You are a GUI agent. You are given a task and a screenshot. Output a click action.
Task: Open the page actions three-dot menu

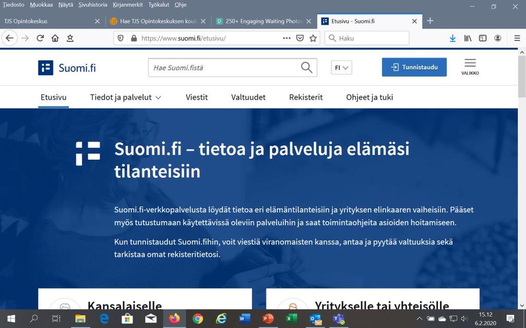pos(287,38)
